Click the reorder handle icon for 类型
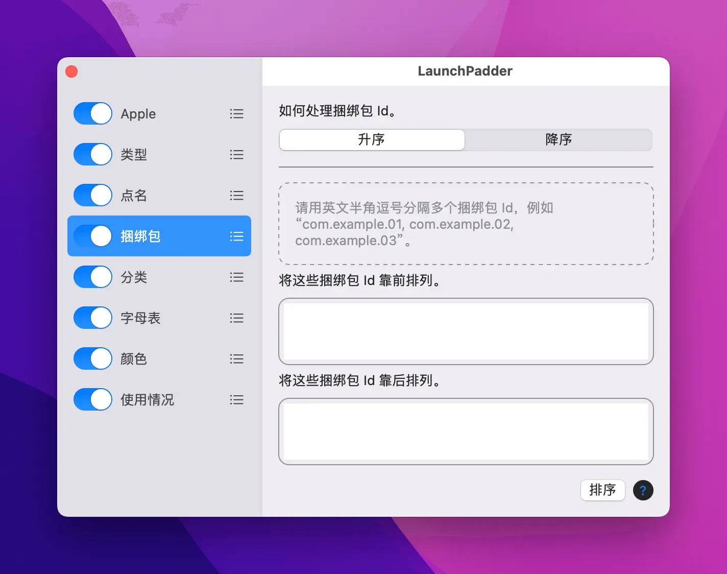Image resolution: width=727 pixels, height=574 pixels. (236, 154)
